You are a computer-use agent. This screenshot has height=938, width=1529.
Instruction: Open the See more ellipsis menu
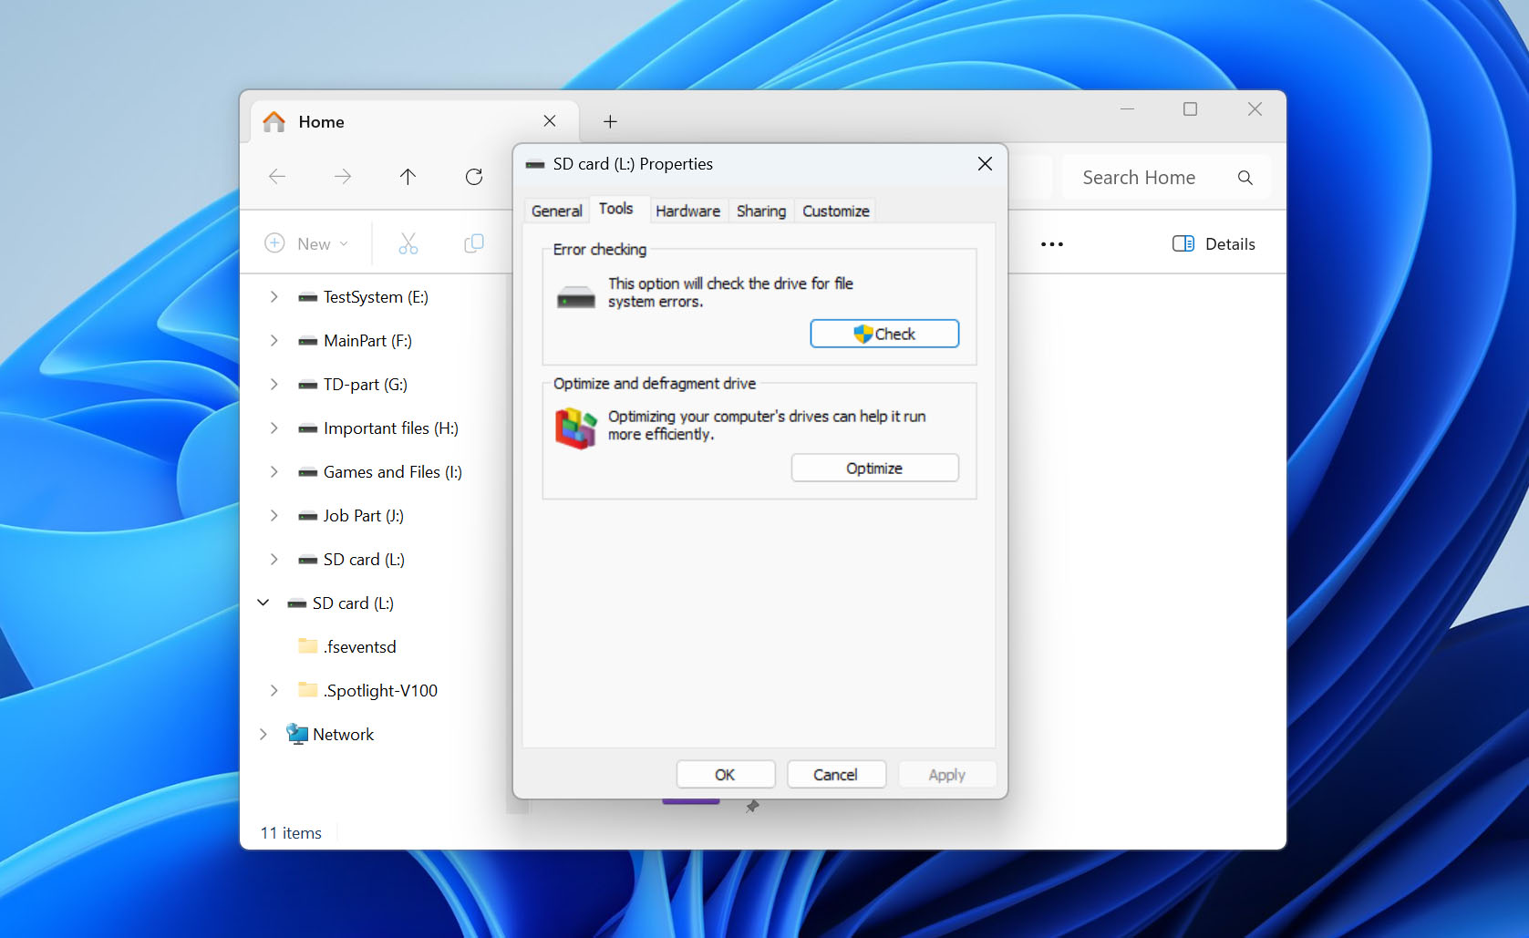[1052, 244]
